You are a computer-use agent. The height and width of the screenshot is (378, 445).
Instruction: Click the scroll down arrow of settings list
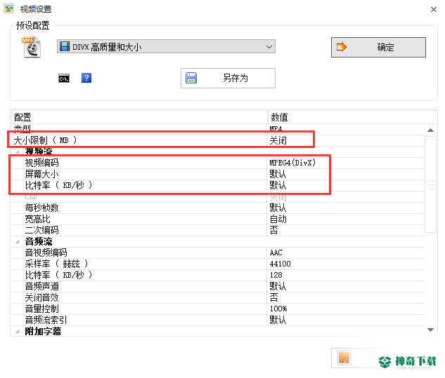point(430,330)
